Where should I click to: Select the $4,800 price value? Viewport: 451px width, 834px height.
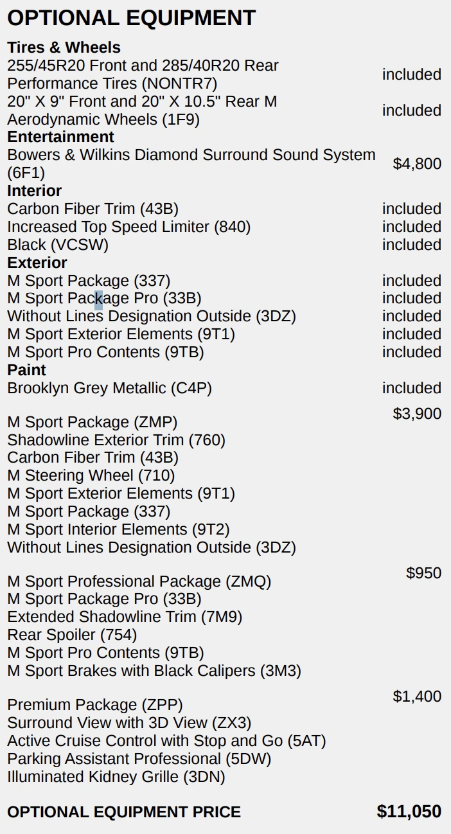pyautogui.click(x=417, y=164)
